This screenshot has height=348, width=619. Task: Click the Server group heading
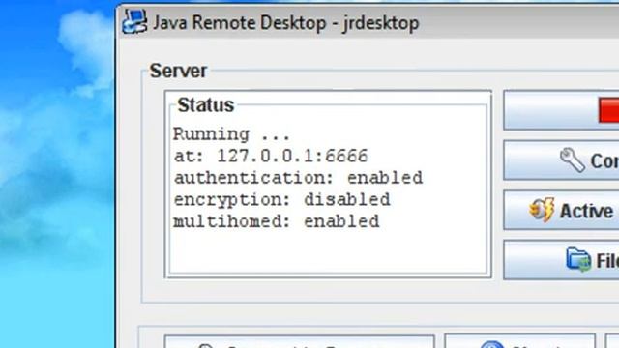click(178, 71)
